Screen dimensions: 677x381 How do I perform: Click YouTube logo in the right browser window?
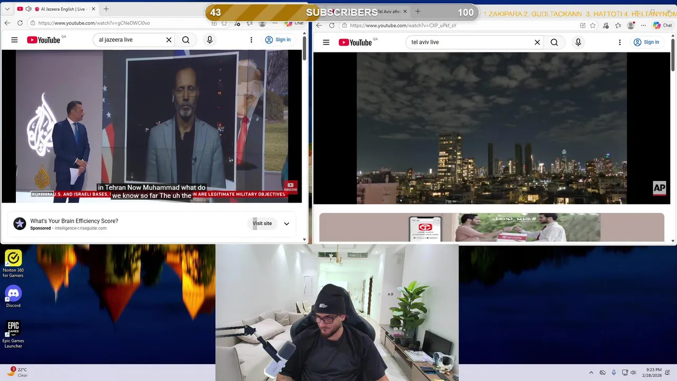pyautogui.click(x=355, y=42)
